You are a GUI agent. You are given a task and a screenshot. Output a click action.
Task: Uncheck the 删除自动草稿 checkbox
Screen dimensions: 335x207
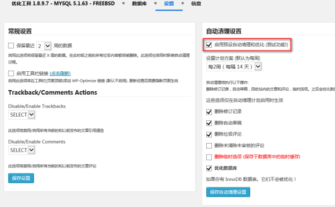pyautogui.click(x=209, y=123)
